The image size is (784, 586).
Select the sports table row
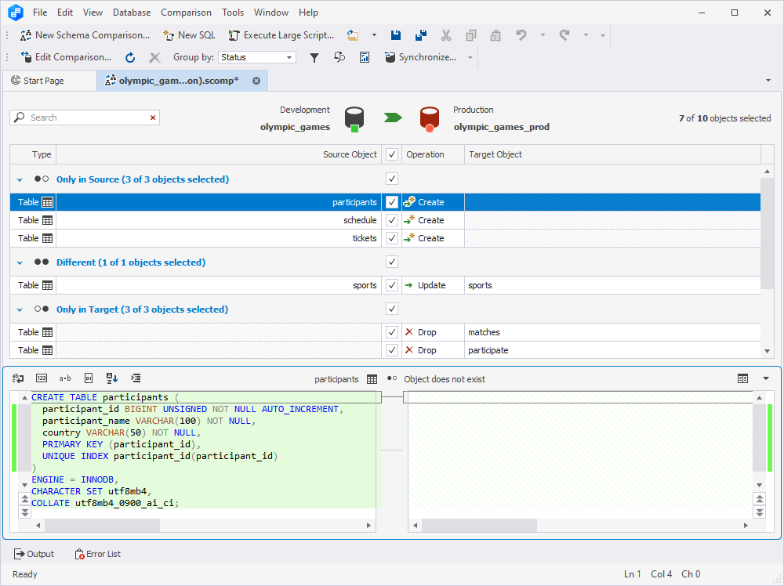click(x=385, y=285)
